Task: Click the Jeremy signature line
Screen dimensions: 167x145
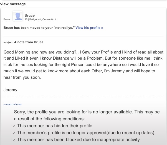Action: [x=10, y=90]
